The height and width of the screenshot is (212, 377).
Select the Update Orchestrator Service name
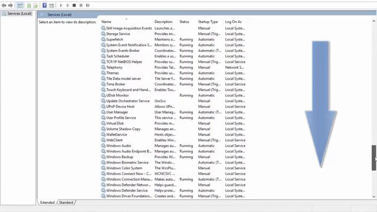tap(128, 101)
